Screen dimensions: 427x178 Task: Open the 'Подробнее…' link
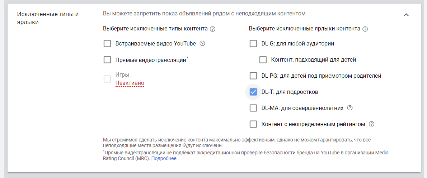point(165,158)
